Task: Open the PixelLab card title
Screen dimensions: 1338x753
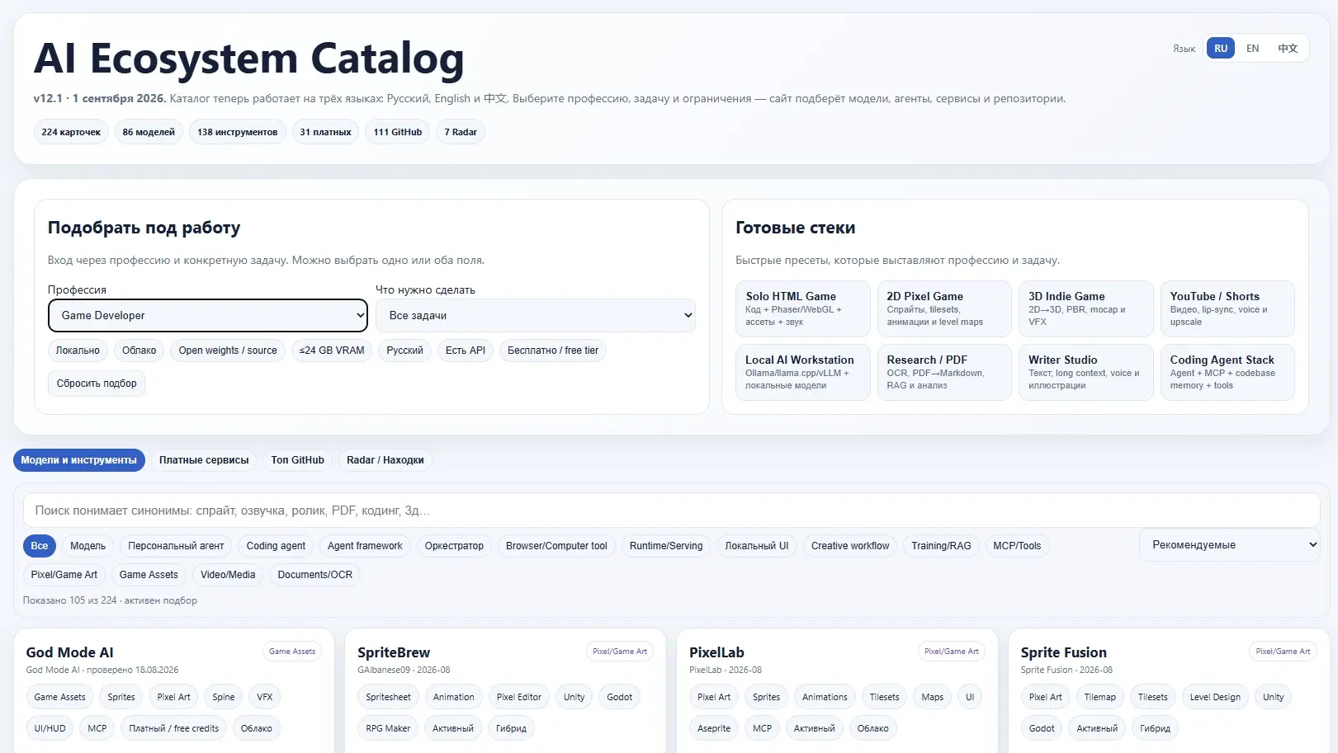Action: 716,652
